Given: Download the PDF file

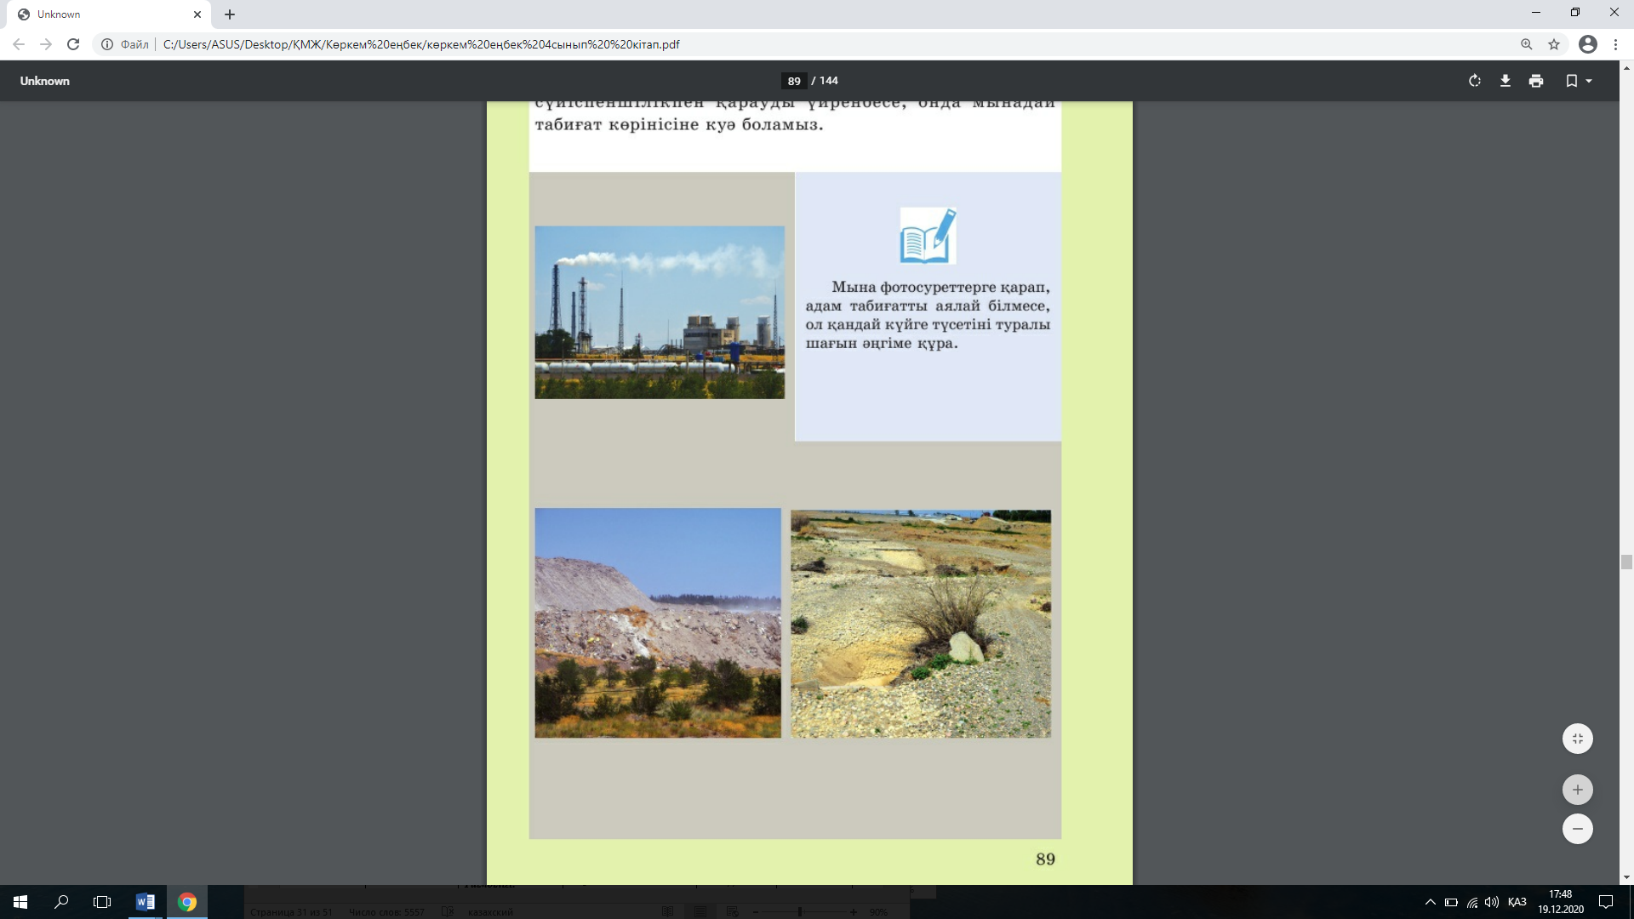Looking at the screenshot, I should point(1505,81).
